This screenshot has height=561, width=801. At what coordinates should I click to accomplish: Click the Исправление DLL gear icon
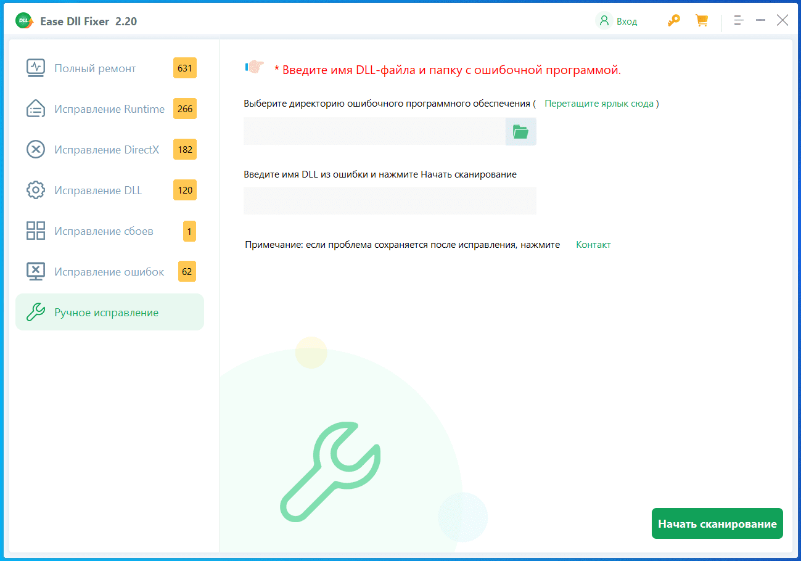coord(36,190)
